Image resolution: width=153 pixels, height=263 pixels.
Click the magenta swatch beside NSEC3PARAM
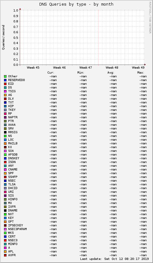pos(5,229)
